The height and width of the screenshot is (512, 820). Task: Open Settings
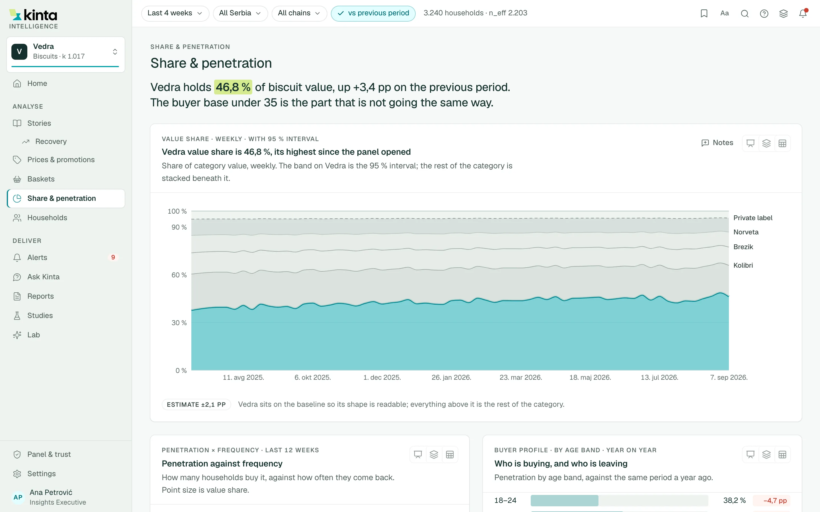66,474
